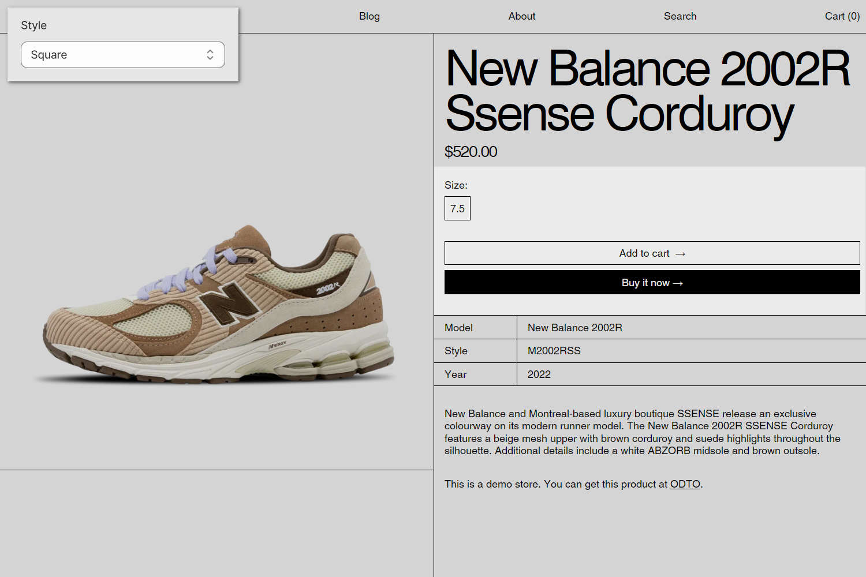This screenshot has width=866, height=577.
Task: Click the product title New Balance 2002R Ssense Corduroy
Action: tap(647, 92)
